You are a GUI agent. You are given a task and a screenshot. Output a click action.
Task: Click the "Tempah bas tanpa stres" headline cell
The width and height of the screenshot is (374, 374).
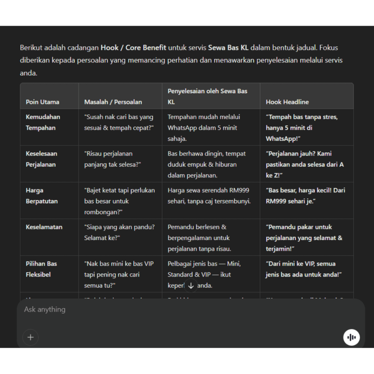302,128
